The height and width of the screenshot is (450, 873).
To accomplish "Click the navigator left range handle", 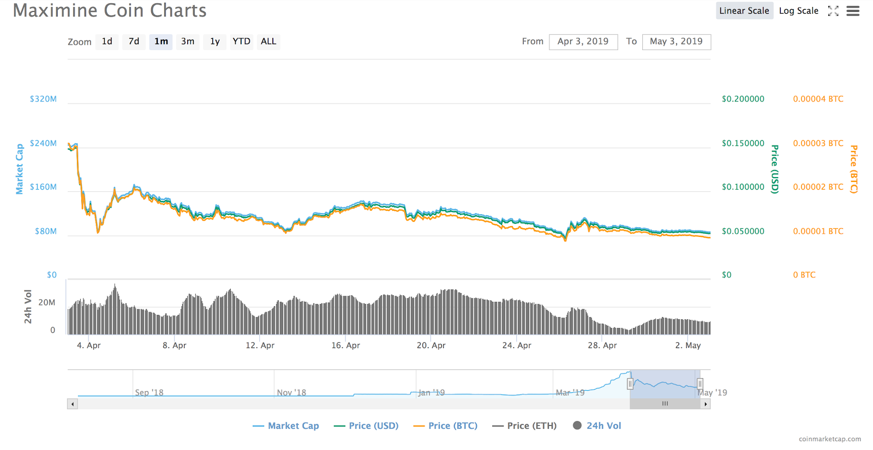I will click(630, 384).
